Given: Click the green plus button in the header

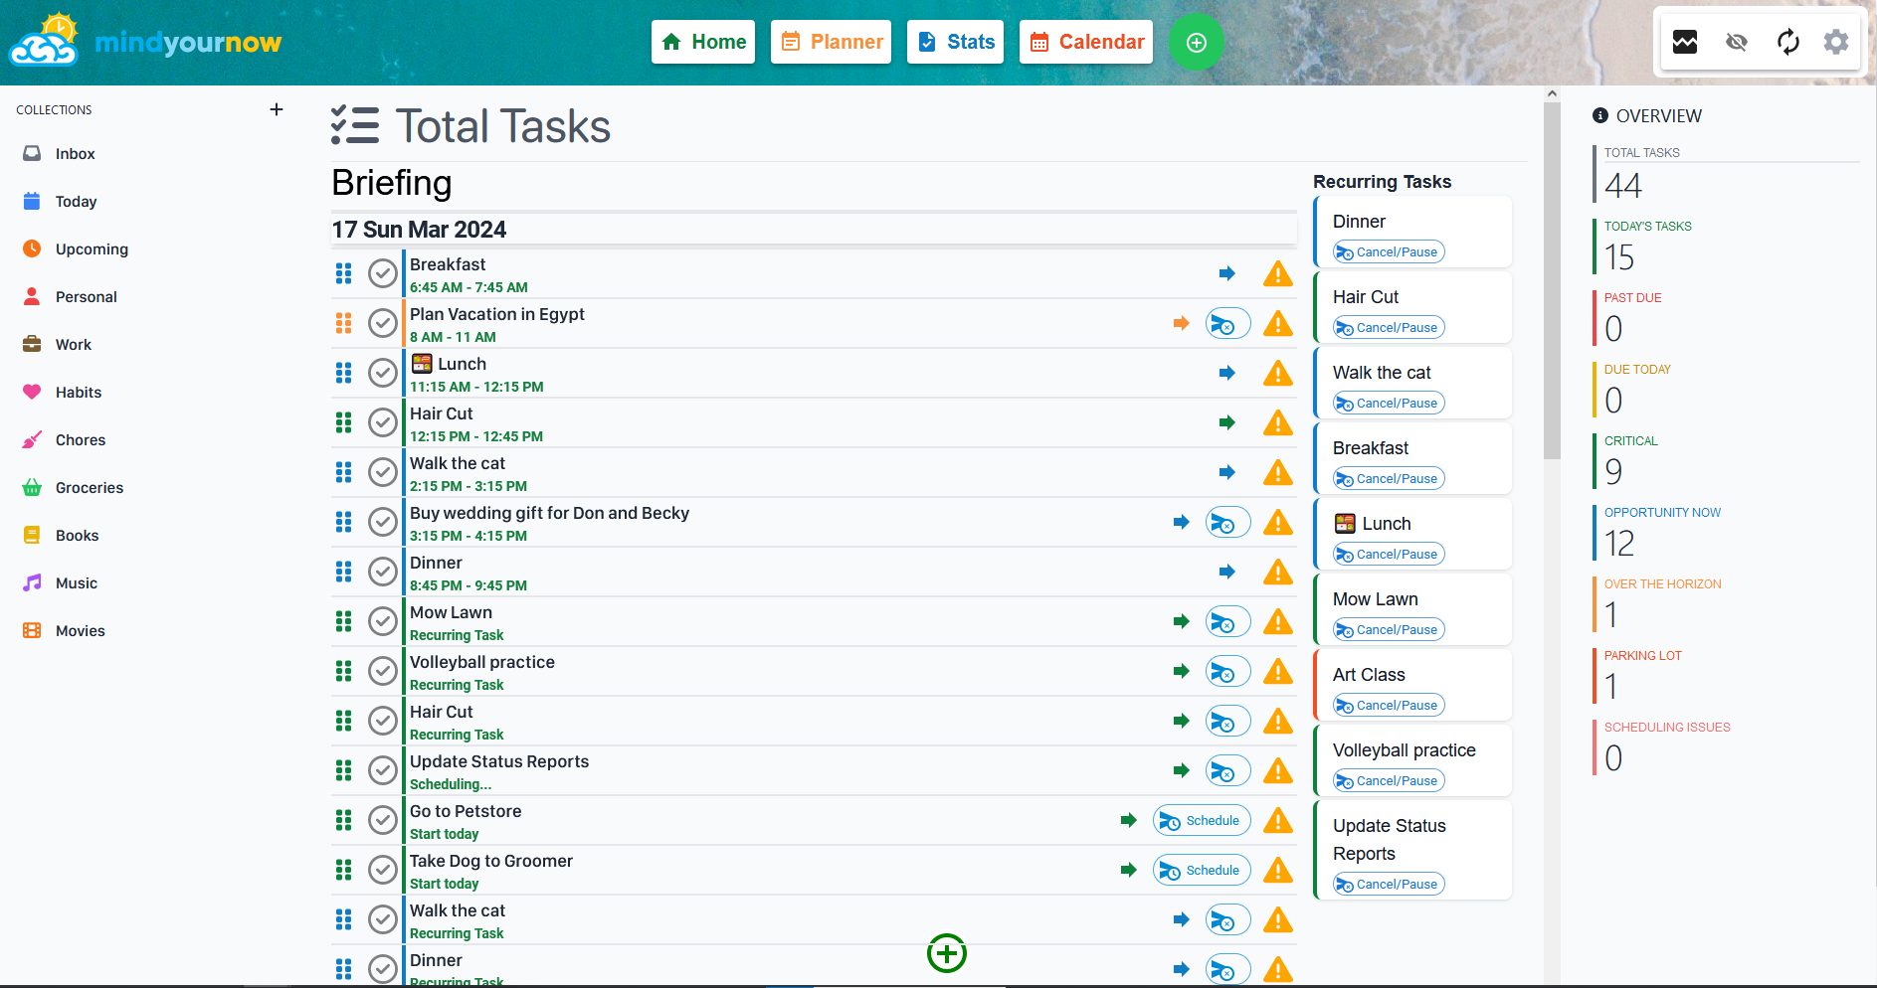Looking at the screenshot, I should pyautogui.click(x=1196, y=42).
